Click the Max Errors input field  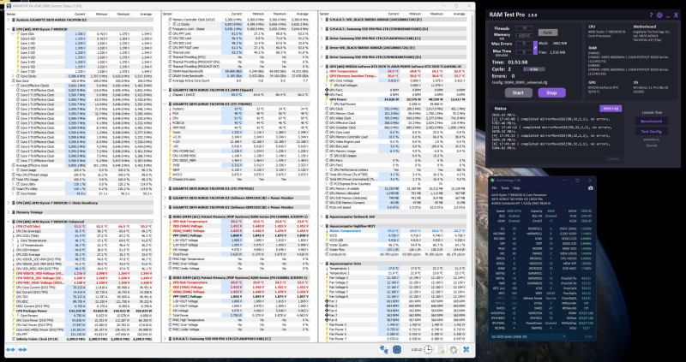[x=524, y=44]
